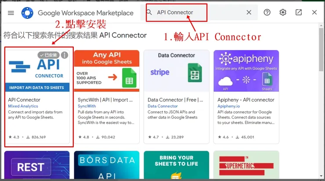Click the Data Connector | Free title
325x181 pixels.
(x=175, y=100)
